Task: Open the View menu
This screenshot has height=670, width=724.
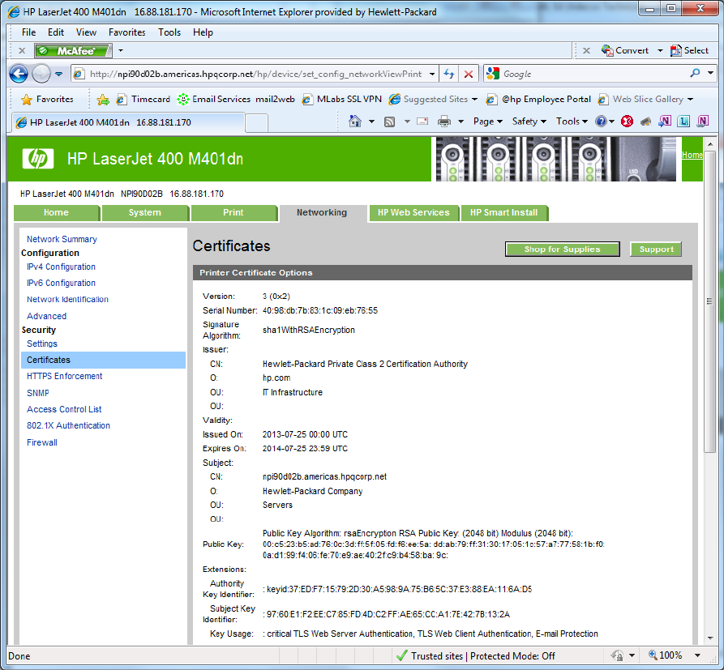Action: [x=86, y=32]
